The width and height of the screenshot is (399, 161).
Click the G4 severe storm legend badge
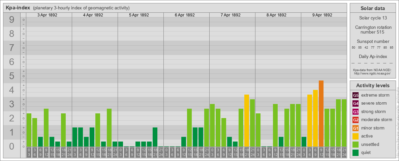[356, 104]
